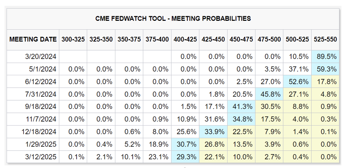Screen dimensions: 346x168
Task: Click the 525-550 column header
Action: coord(325,40)
